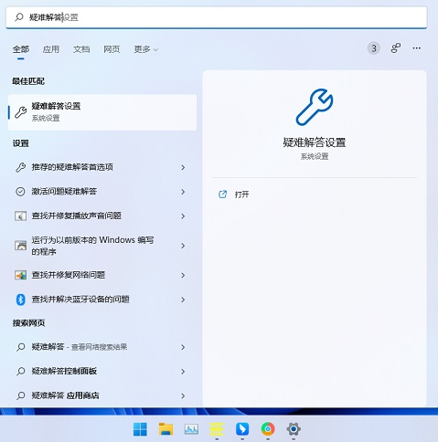Click the checkmark circle icon for 激活问题疑难解答
The image size is (438, 442).
[20, 192]
